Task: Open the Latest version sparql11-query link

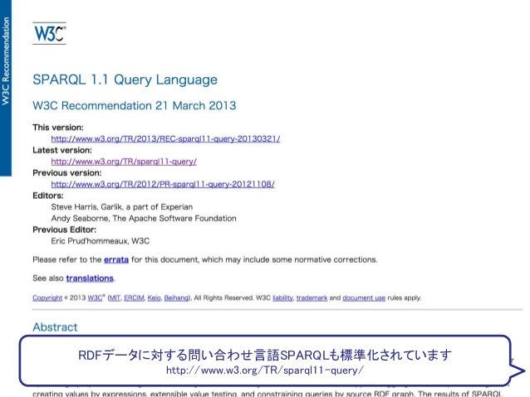Action: pyautogui.click(x=124, y=162)
